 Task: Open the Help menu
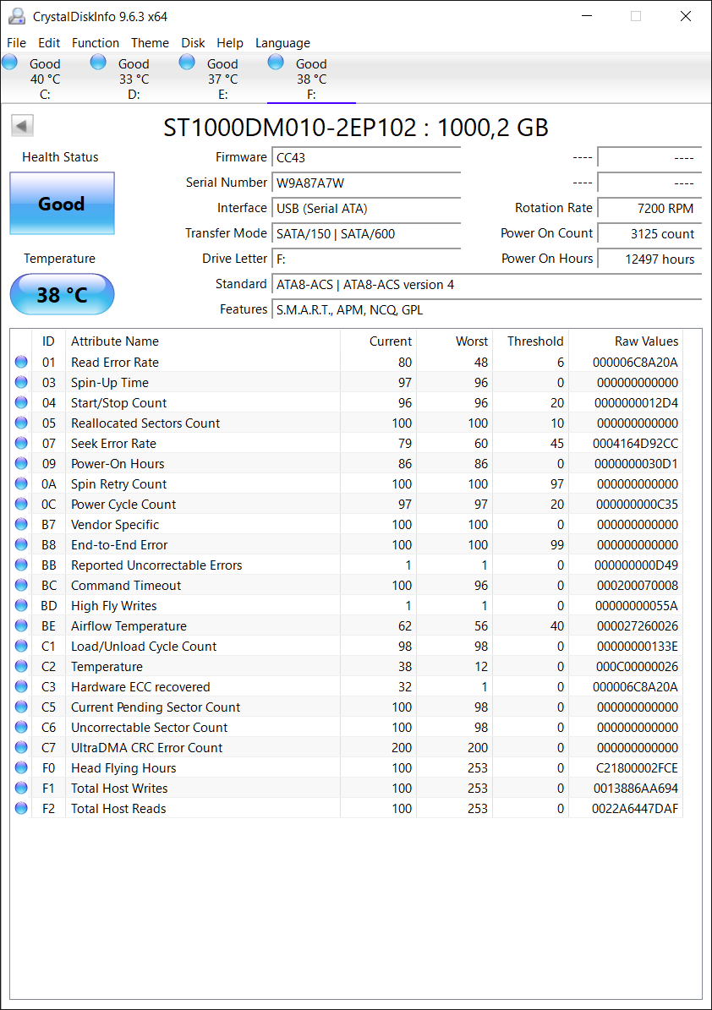tap(229, 42)
